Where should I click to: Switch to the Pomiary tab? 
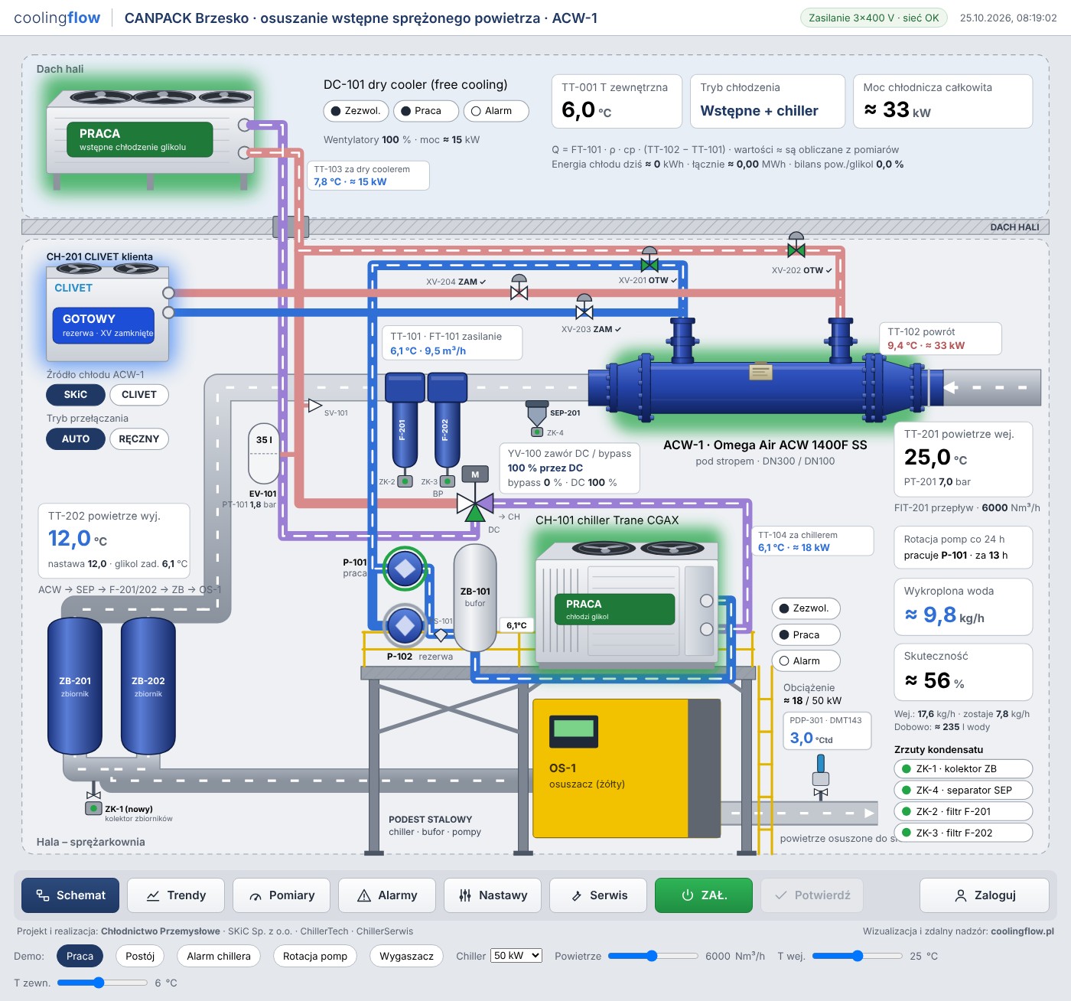pyautogui.click(x=282, y=895)
